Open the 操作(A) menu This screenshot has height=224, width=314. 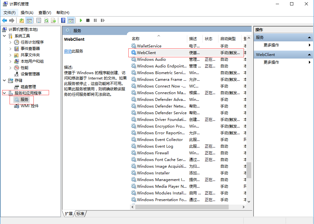[27, 12]
